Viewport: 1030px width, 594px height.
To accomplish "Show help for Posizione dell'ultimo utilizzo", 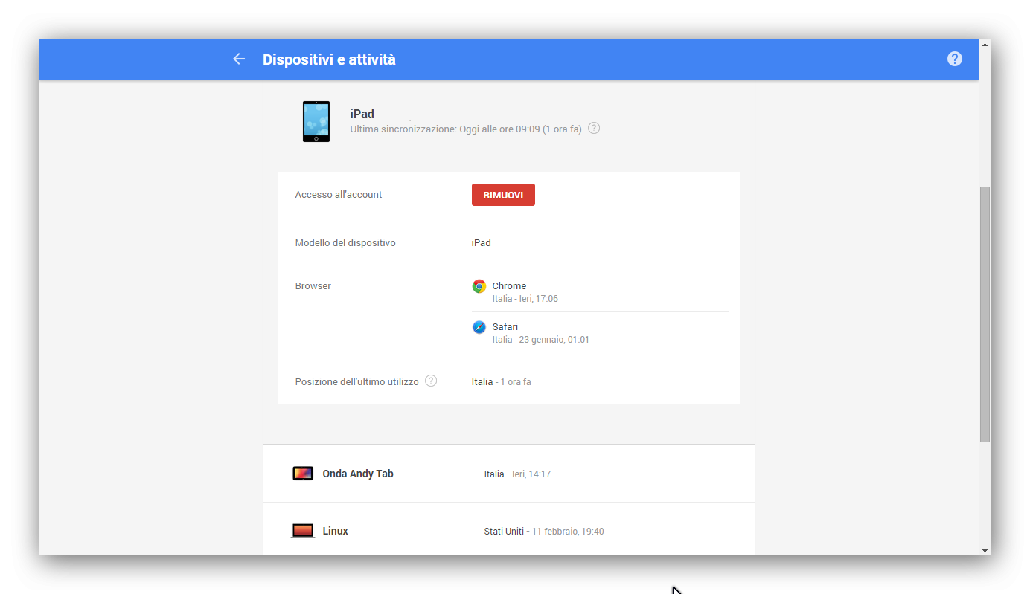I will (431, 381).
